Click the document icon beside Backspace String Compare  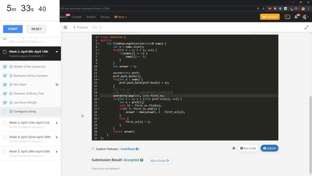11,76
